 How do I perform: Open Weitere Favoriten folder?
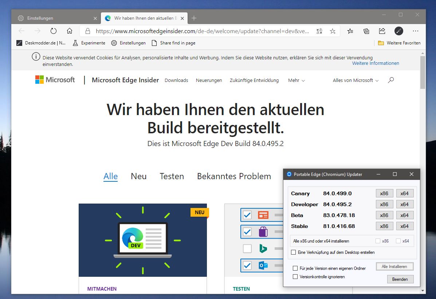click(x=399, y=43)
